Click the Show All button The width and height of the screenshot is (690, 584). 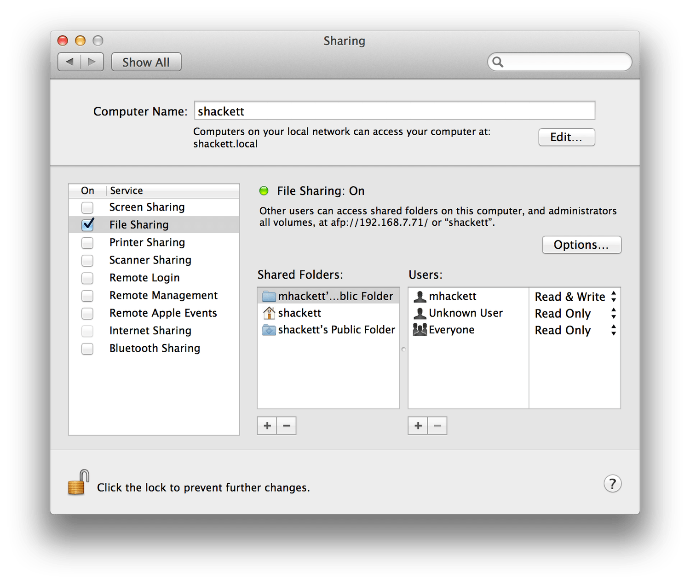146,62
